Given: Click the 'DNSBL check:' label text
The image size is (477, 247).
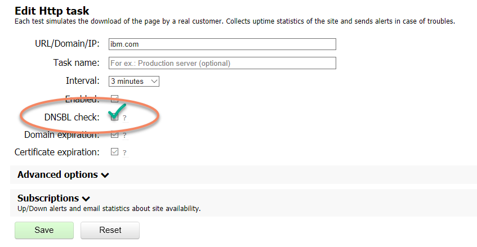Looking at the screenshot, I should pyautogui.click(x=72, y=117).
